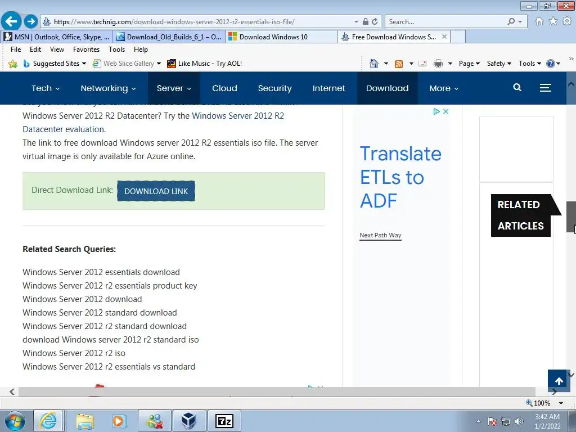Open the Favorites menu
This screenshot has width=576, height=432.
click(86, 49)
